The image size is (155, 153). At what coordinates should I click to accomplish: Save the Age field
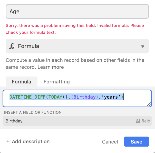pos(137,141)
